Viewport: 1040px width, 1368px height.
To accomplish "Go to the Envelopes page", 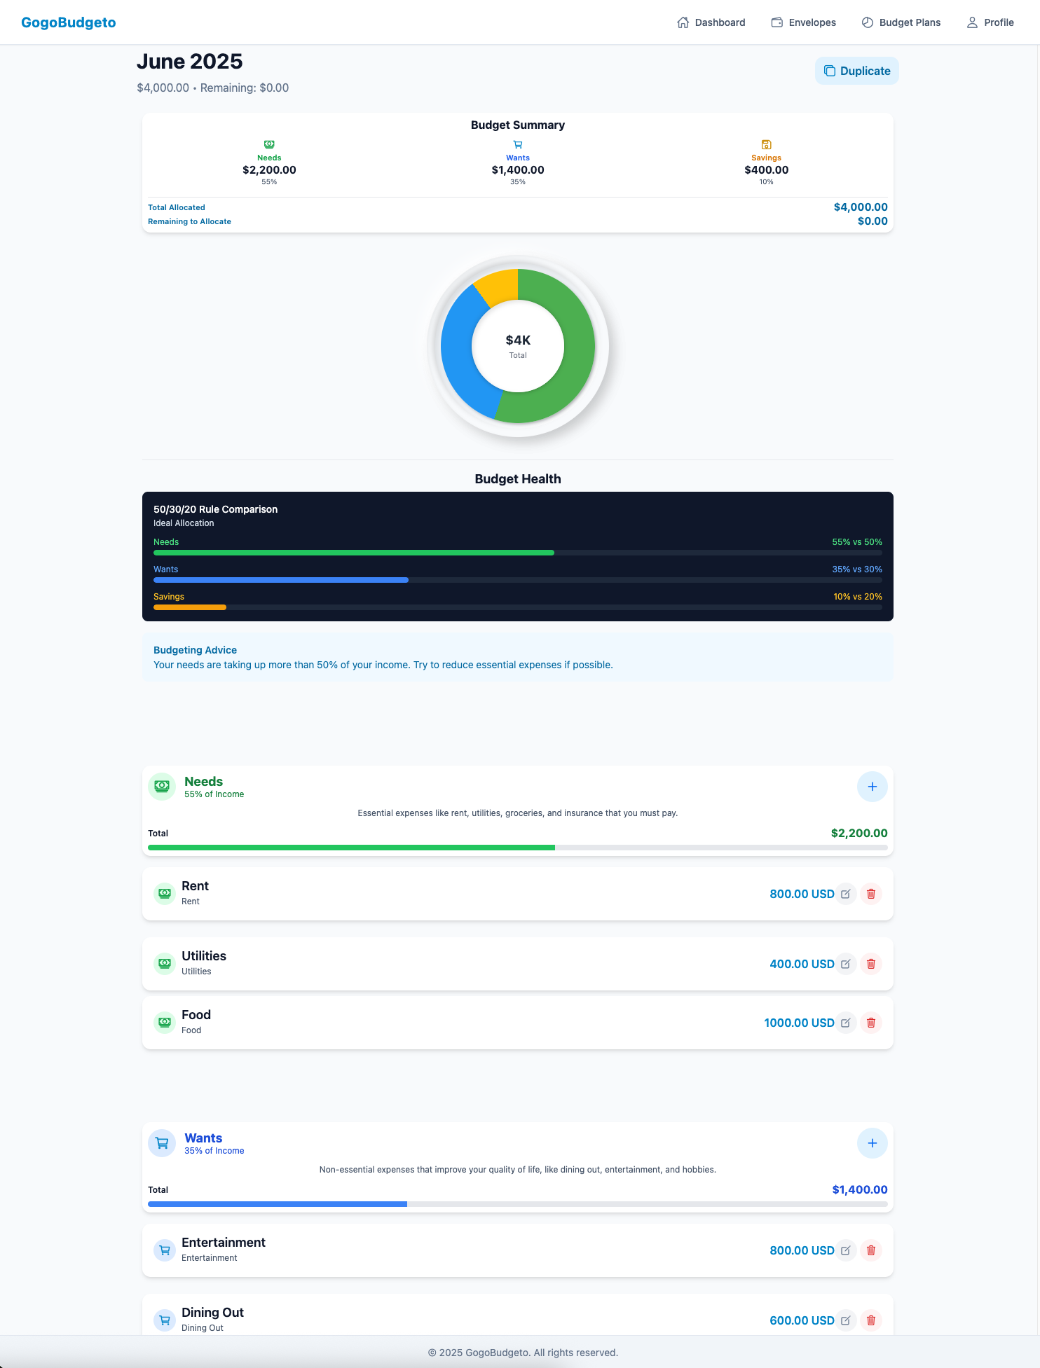I will tap(803, 22).
